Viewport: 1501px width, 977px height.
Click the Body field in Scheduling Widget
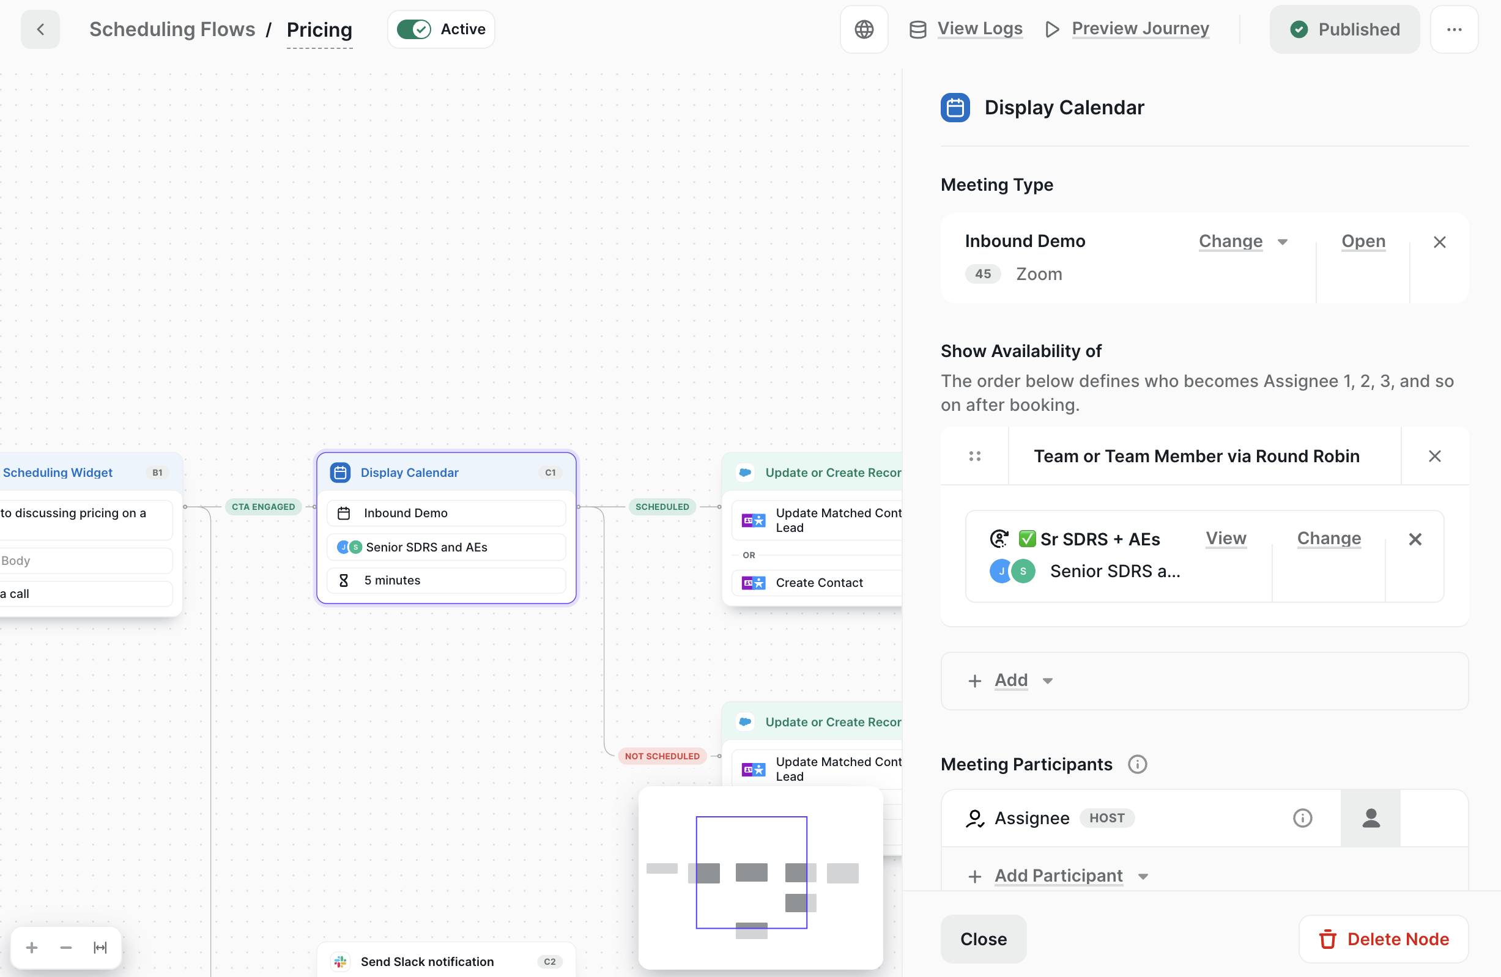pos(86,561)
